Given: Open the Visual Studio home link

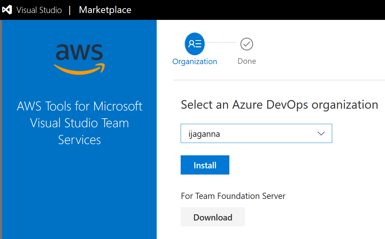Looking at the screenshot, I should [x=39, y=10].
